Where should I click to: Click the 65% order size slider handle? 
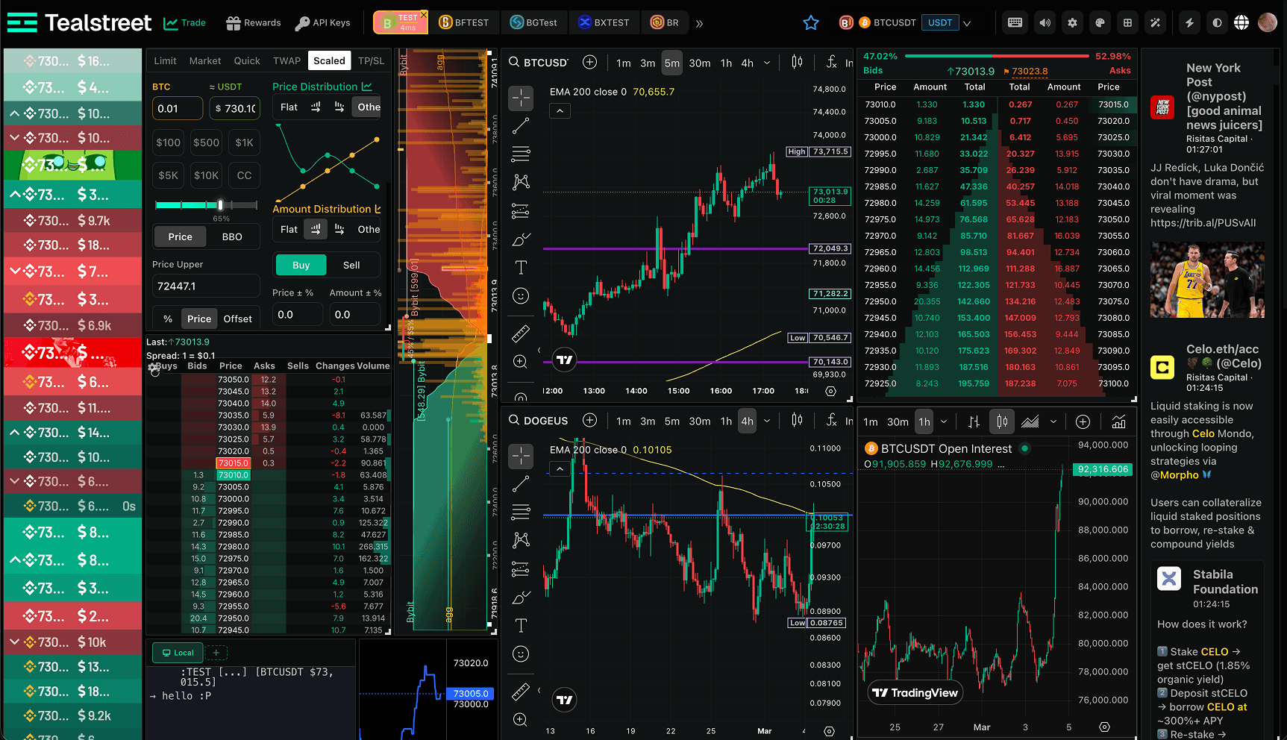pyautogui.click(x=220, y=205)
